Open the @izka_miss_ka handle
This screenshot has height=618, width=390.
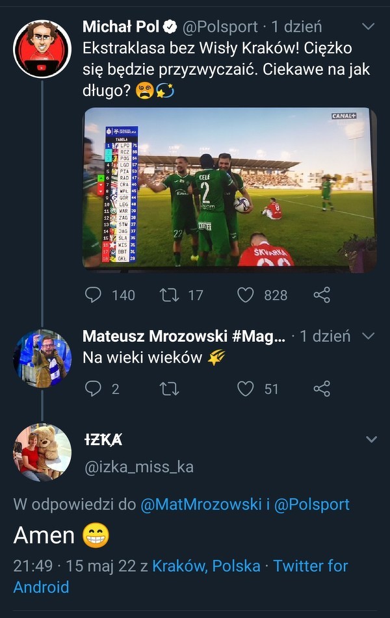[x=138, y=467]
